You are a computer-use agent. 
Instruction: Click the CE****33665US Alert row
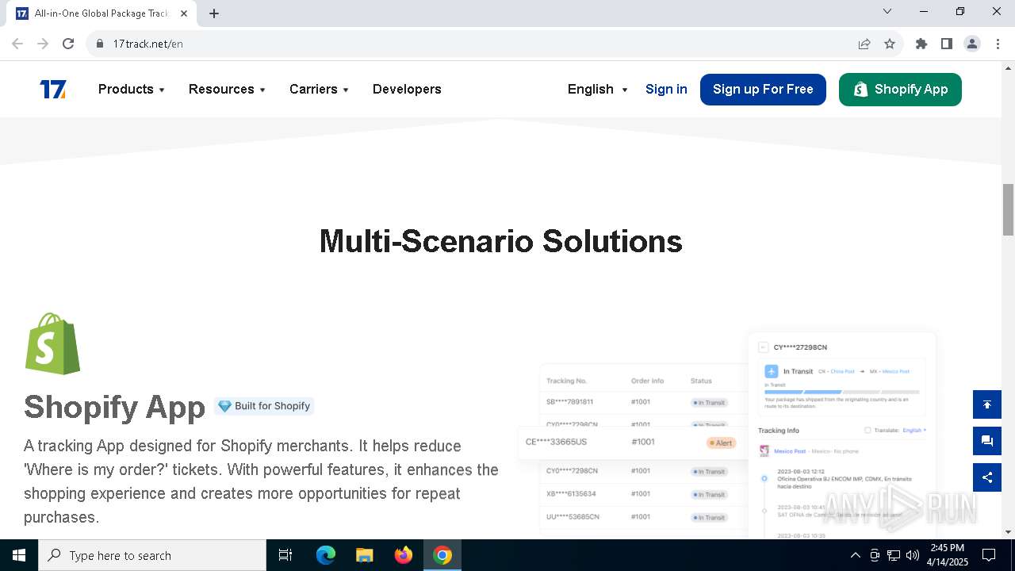click(633, 443)
